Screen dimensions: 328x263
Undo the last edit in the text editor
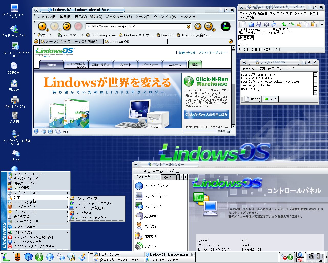(284, 24)
